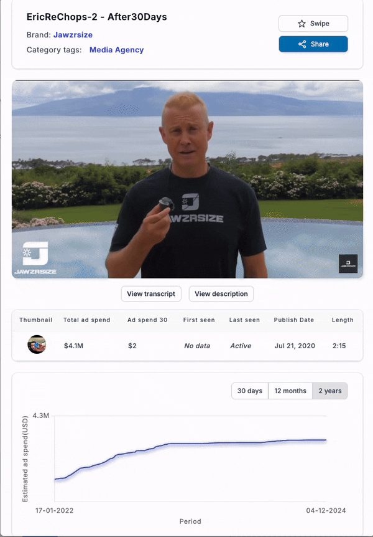Click the Publish Date column header
This screenshot has height=537, width=373.
click(293, 320)
